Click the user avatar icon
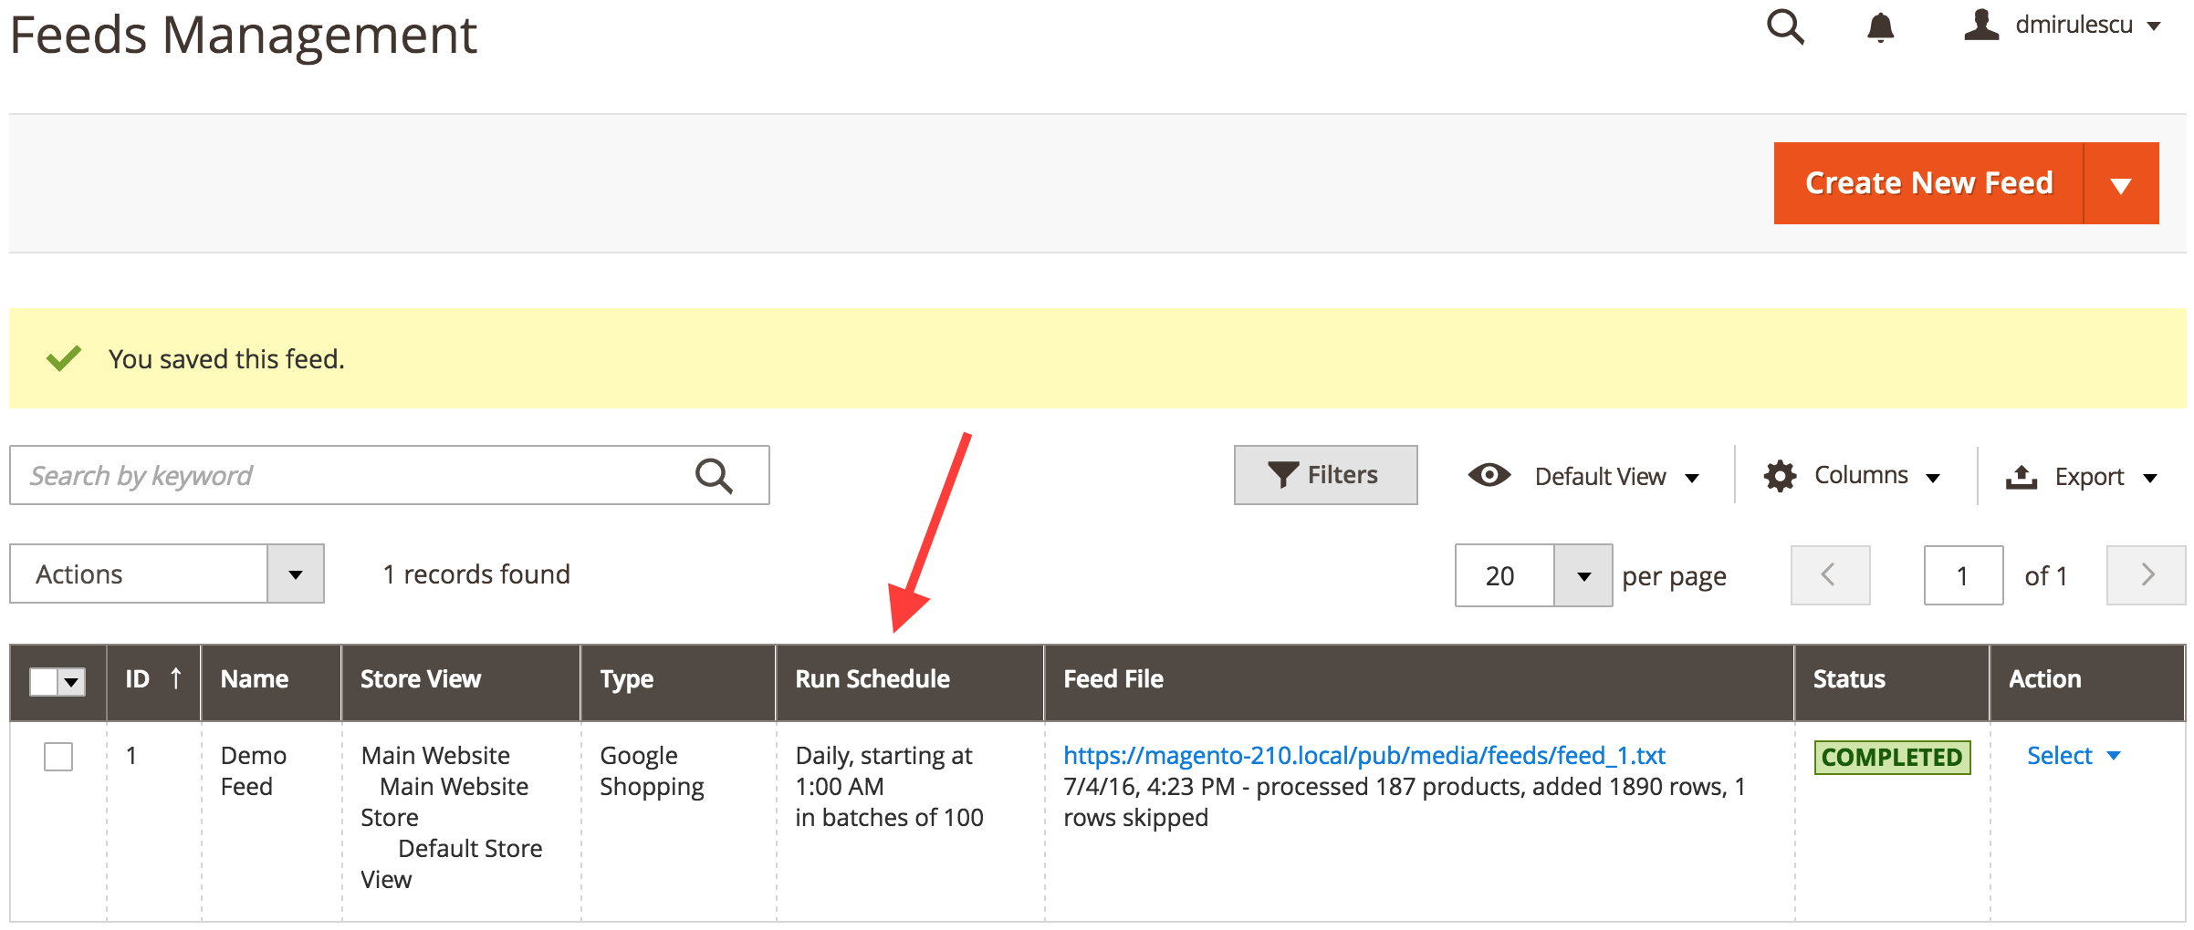Image resolution: width=2194 pixels, height=930 pixels. click(1981, 25)
